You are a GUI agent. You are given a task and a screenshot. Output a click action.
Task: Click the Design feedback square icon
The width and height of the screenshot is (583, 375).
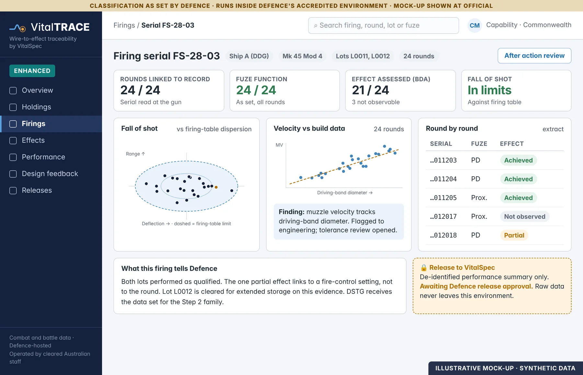(x=13, y=174)
